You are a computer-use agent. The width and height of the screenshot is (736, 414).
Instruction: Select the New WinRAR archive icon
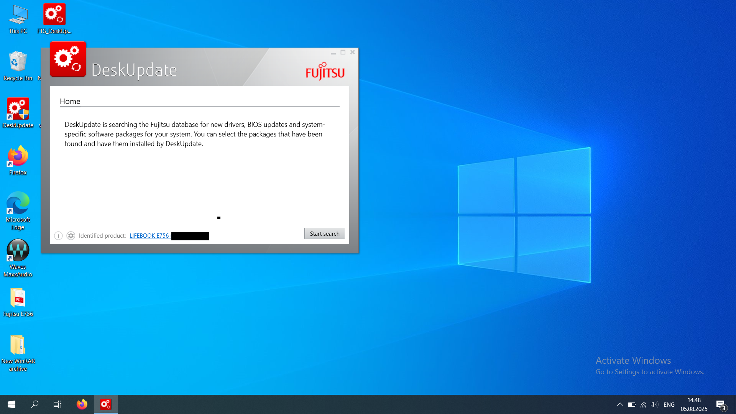click(x=18, y=353)
